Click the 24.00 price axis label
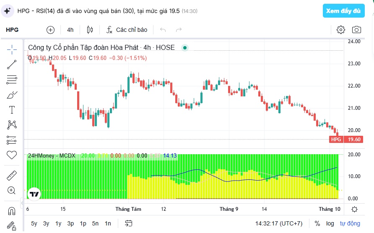The image size is (374, 233). point(354,41)
